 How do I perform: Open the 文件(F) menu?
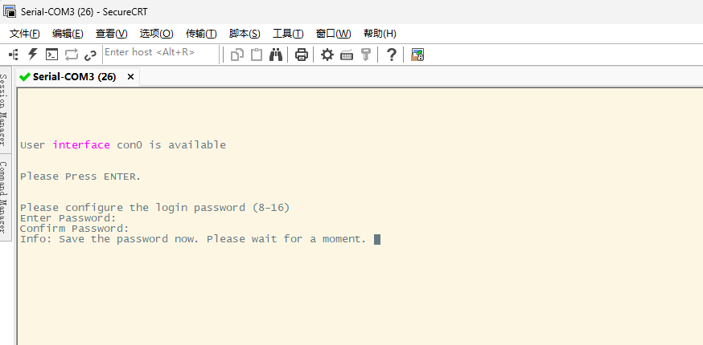[25, 34]
